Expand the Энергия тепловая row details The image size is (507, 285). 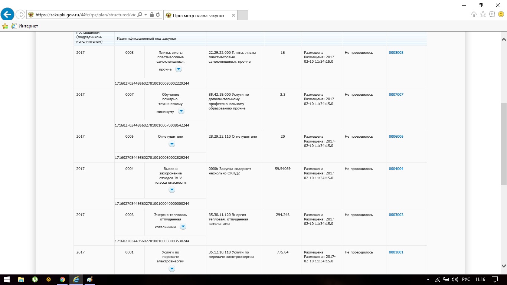point(183,227)
